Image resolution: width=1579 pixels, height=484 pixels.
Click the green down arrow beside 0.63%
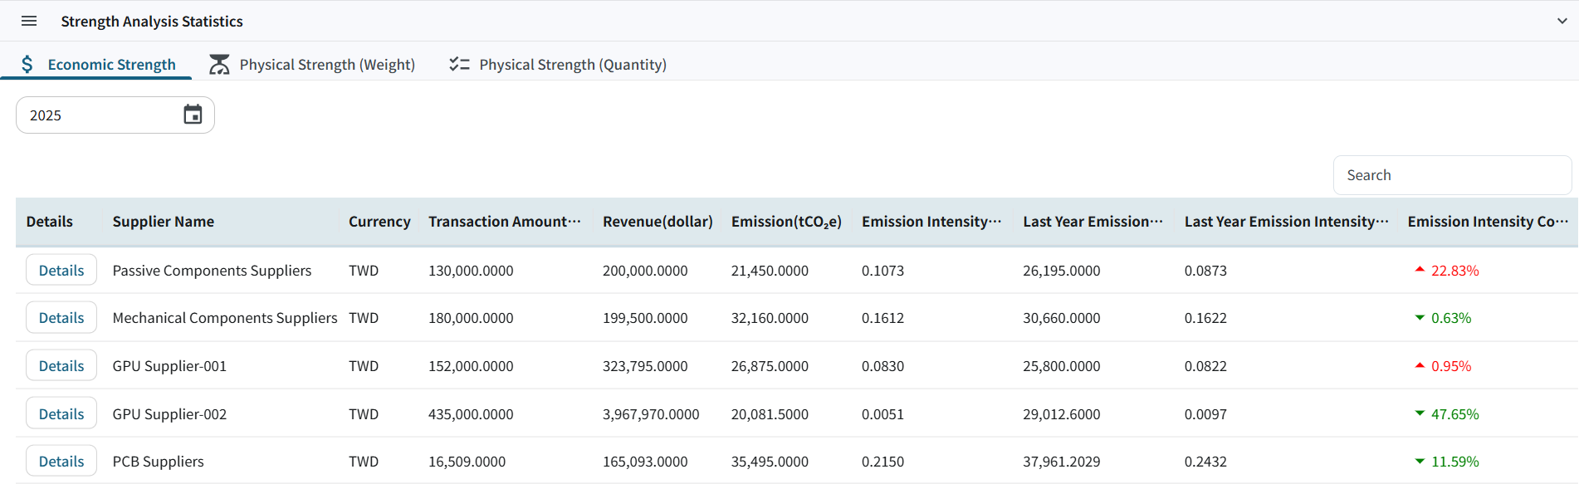click(1420, 317)
